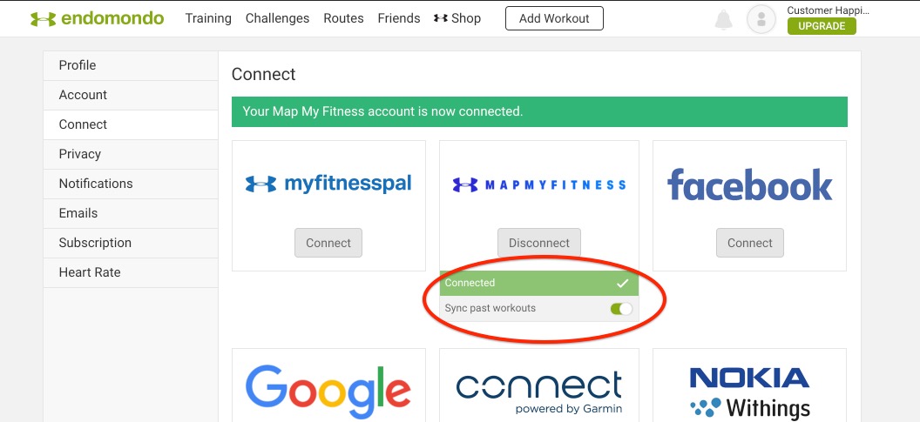Open the user profile avatar
920x422 pixels.
click(761, 19)
